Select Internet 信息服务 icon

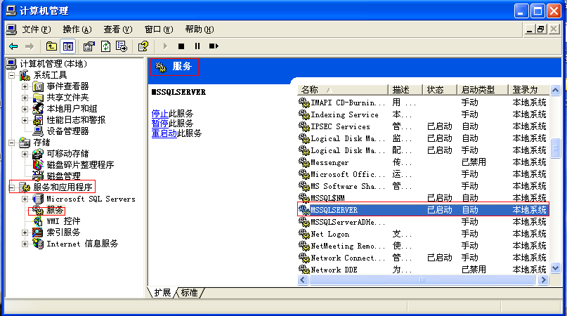click(x=38, y=244)
